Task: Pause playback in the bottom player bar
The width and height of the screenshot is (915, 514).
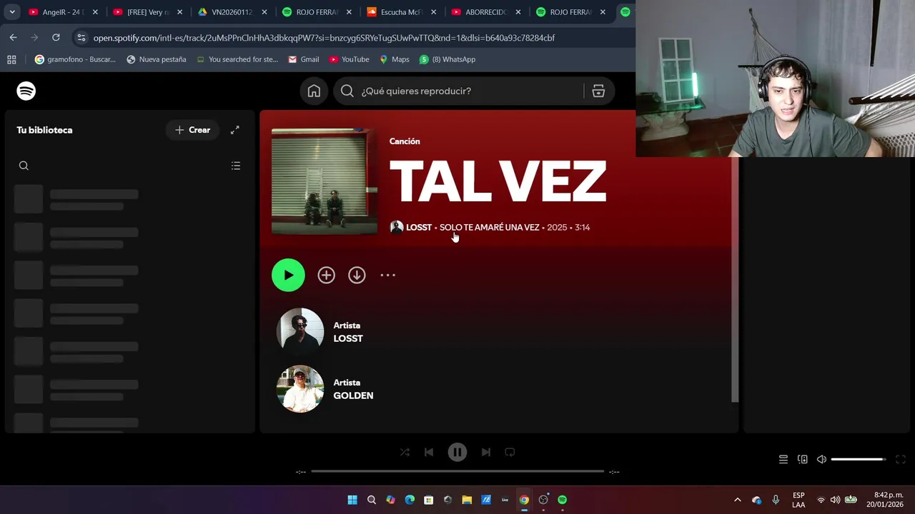Action: pos(457,452)
